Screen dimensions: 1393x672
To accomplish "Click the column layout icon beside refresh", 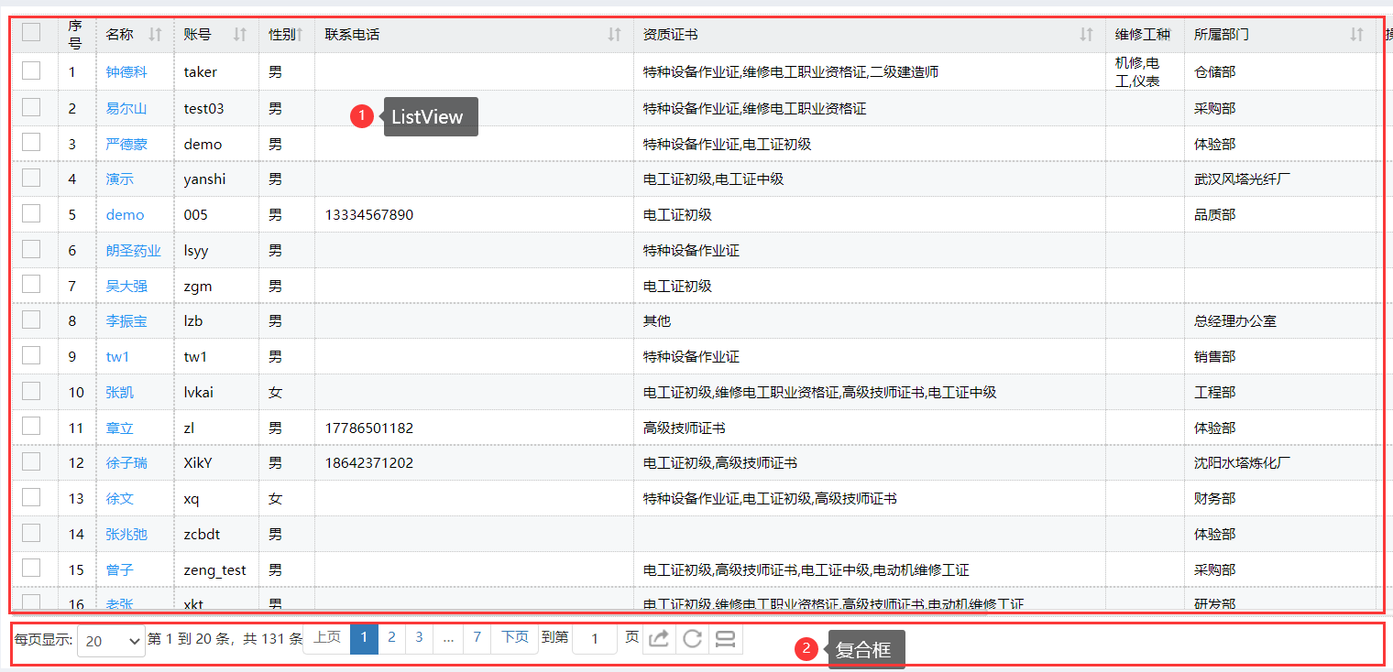I will point(725,639).
